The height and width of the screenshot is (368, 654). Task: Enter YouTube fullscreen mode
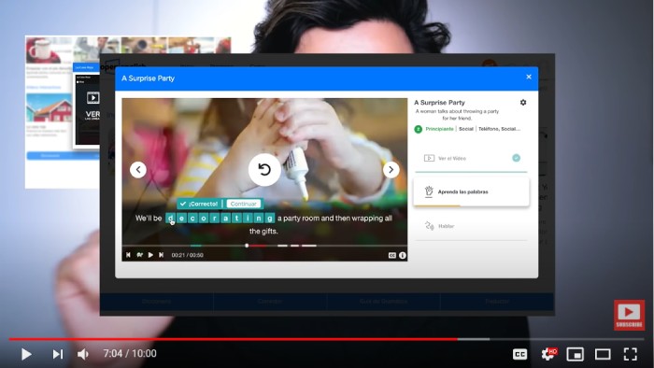(x=631, y=354)
